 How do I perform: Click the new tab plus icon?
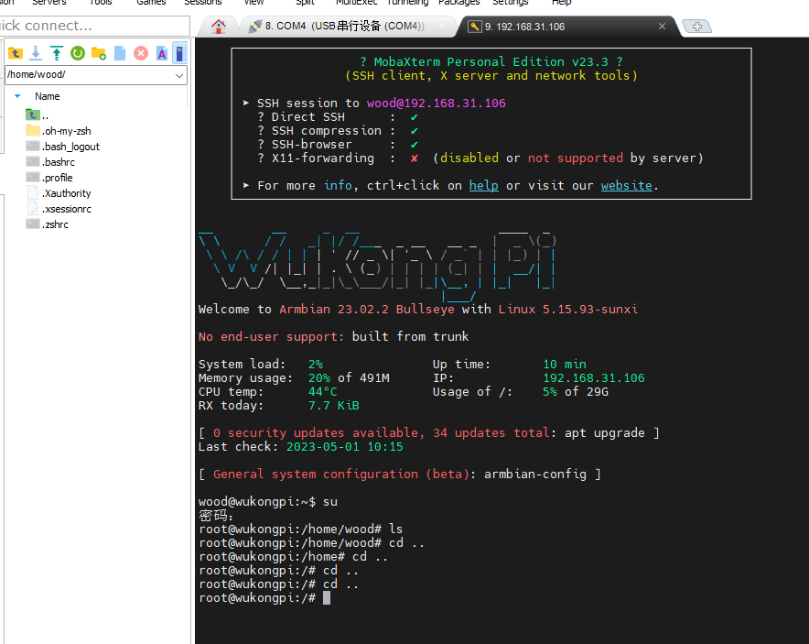coord(696,27)
